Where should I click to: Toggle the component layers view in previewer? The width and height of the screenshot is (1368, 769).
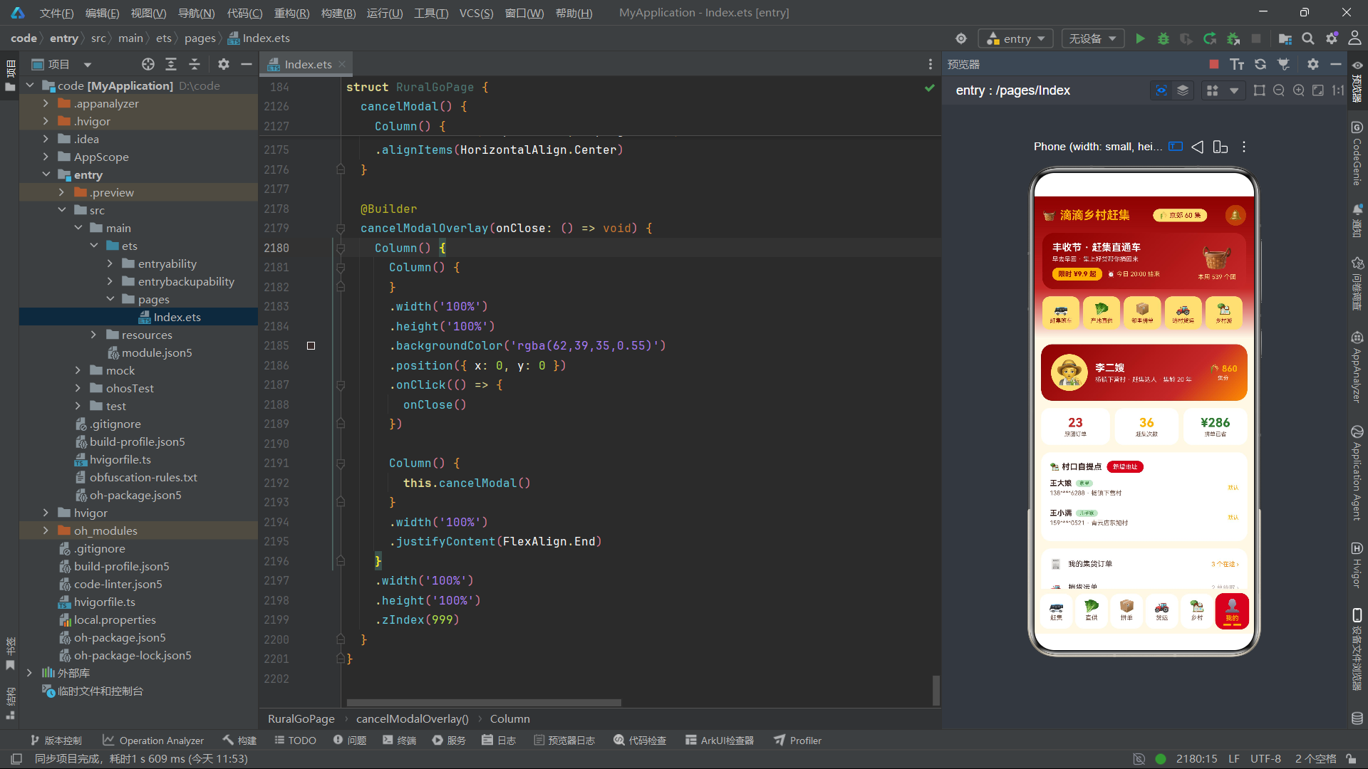point(1183,90)
